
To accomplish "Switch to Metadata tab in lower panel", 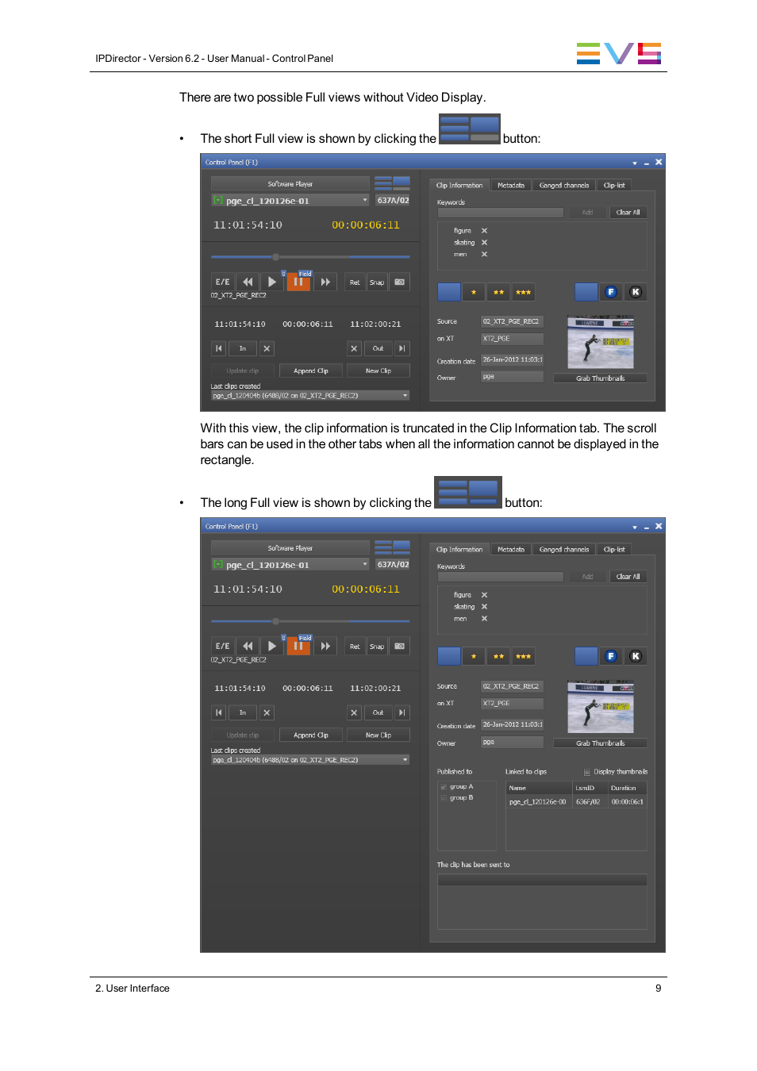I will [x=511, y=550].
